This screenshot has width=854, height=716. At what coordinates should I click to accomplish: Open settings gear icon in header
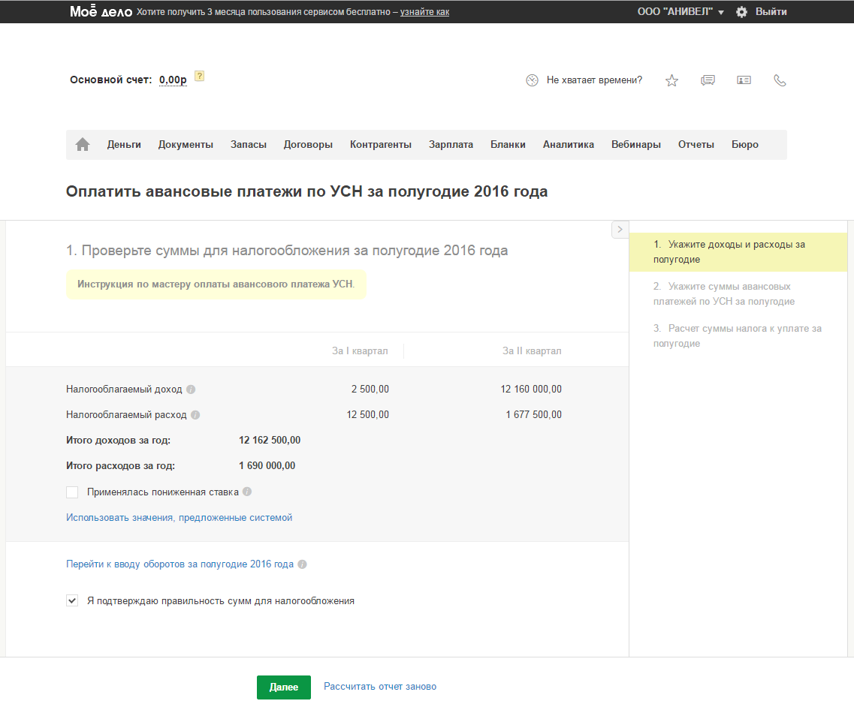coord(741,12)
